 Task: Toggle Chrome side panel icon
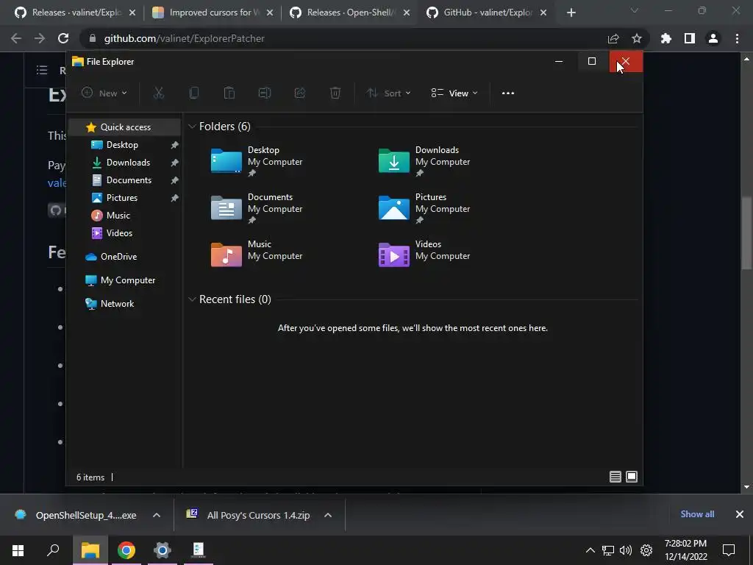[x=690, y=38]
